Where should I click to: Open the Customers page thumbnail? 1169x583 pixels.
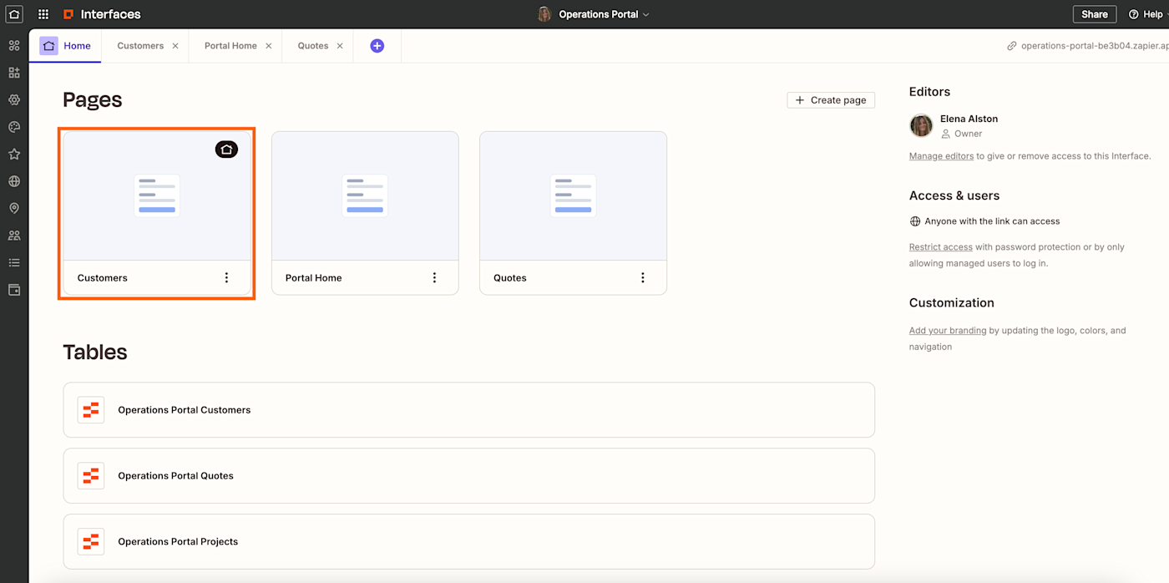pos(157,195)
